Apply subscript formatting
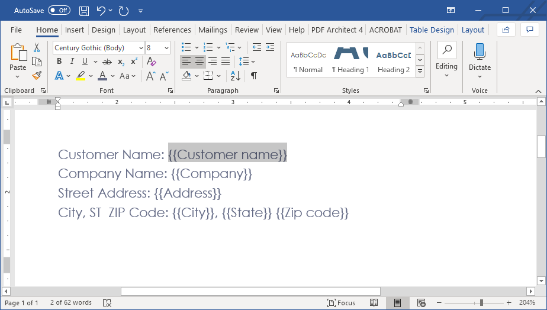 pyautogui.click(x=121, y=62)
